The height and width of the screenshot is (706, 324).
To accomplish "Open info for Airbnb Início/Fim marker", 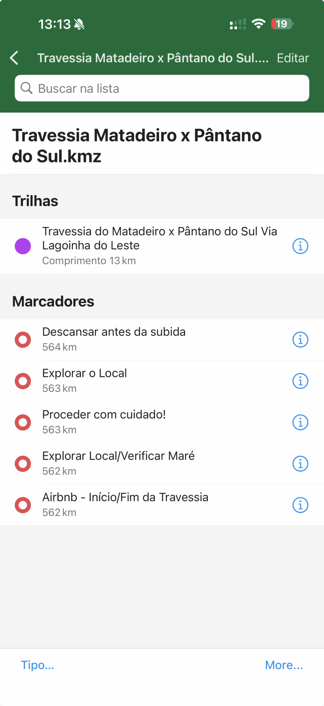I will point(300,505).
